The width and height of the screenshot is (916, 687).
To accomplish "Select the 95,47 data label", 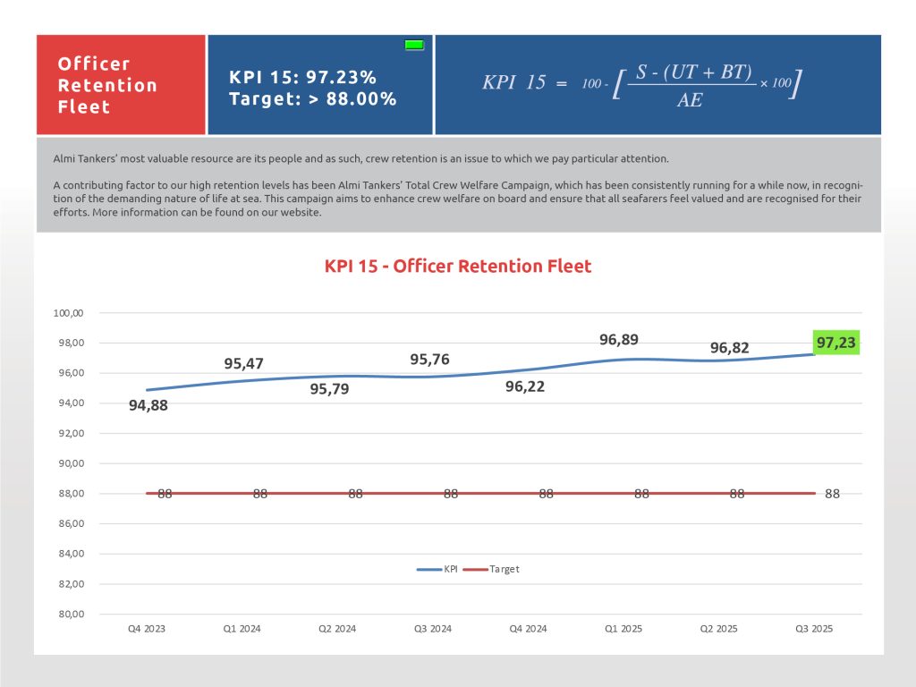I will (x=243, y=363).
